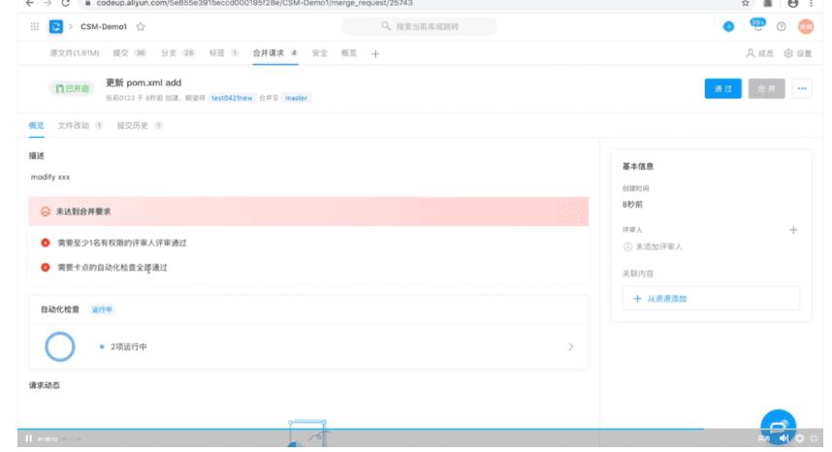Image resolution: width=832 pixels, height=452 pixels.
Task: Switch to 提交历史 commit history sub-tab
Action: [x=140, y=126]
